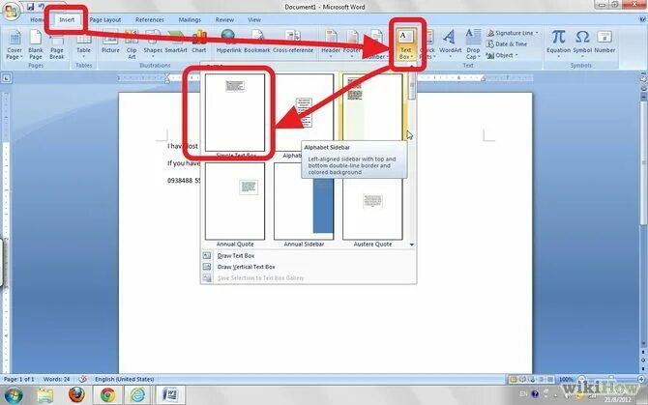Select the Alphabet Sidebar thumbnail

pyautogui.click(x=372, y=107)
